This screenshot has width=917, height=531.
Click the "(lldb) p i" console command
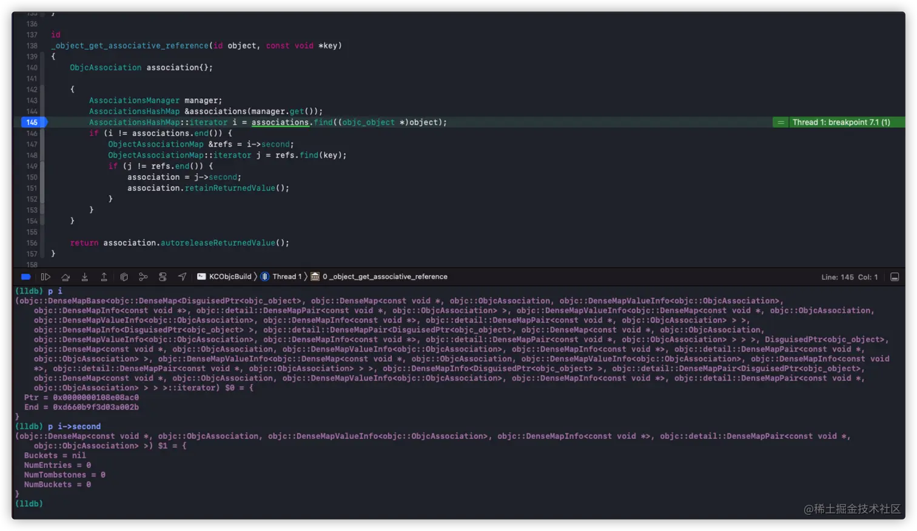click(x=38, y=292)
